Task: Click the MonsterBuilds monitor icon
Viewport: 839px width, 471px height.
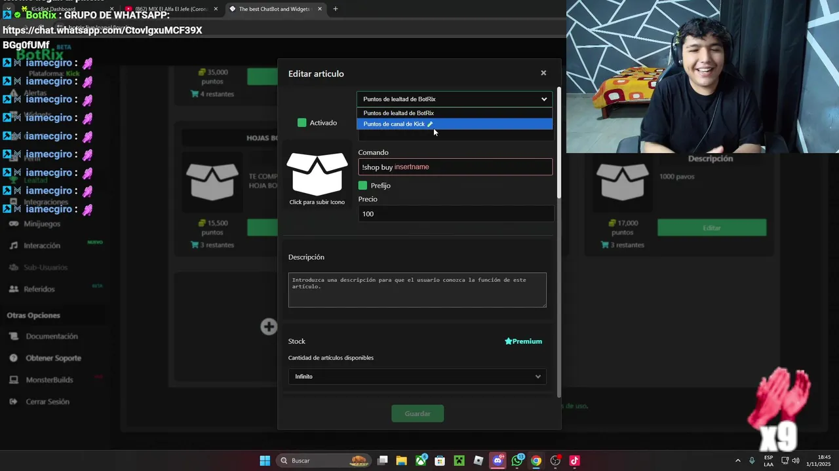Action: (x=13, y=379)
